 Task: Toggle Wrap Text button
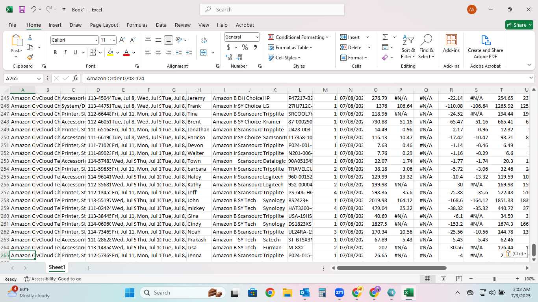[x=204, y=40]
